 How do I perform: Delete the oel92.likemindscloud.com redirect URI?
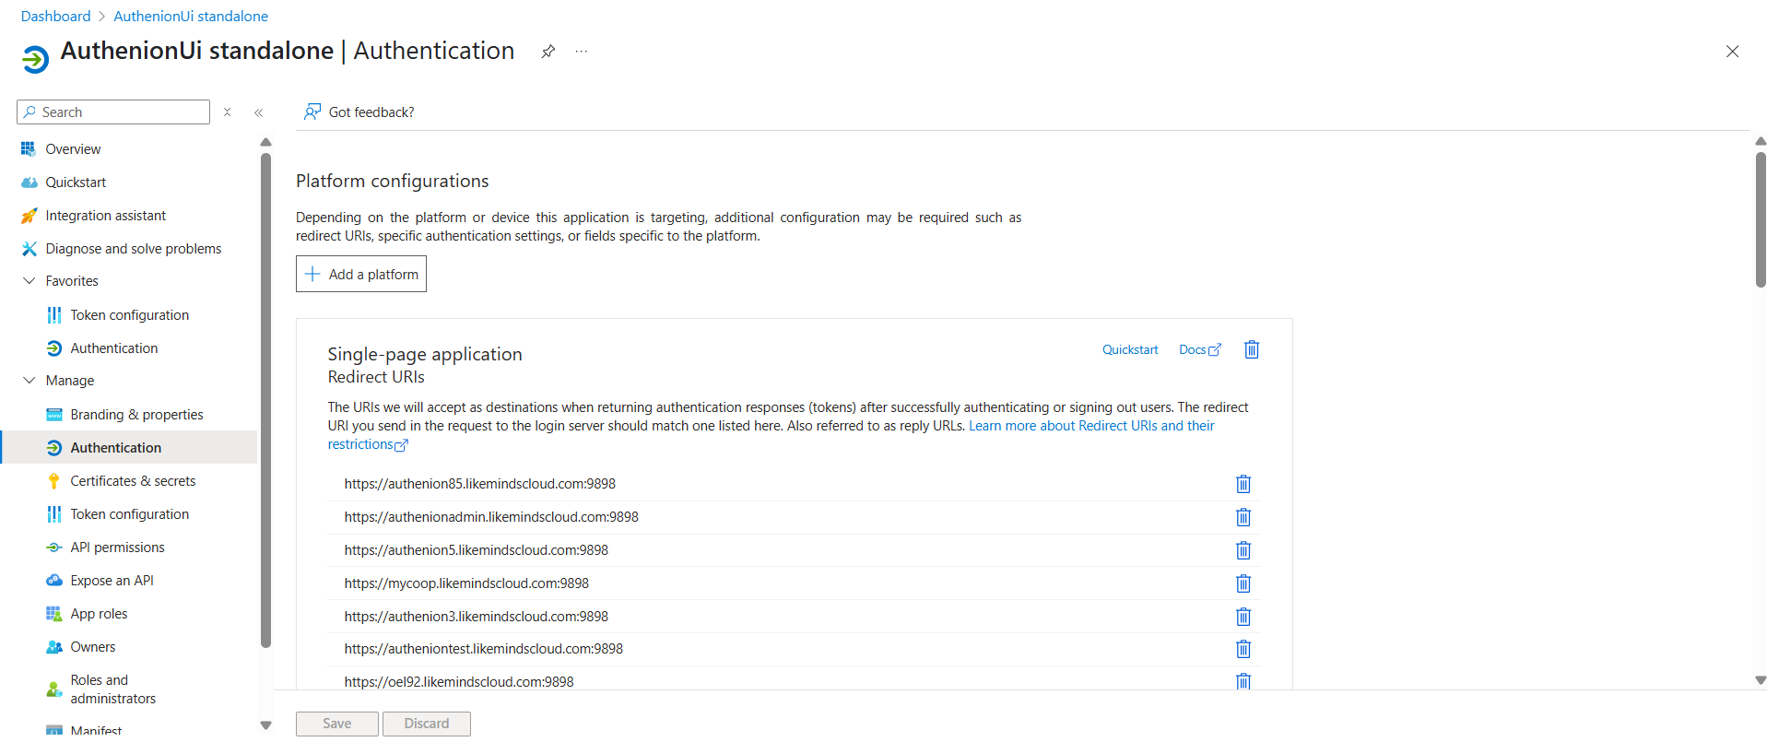pyautogui.click(x=1243, y=681)
